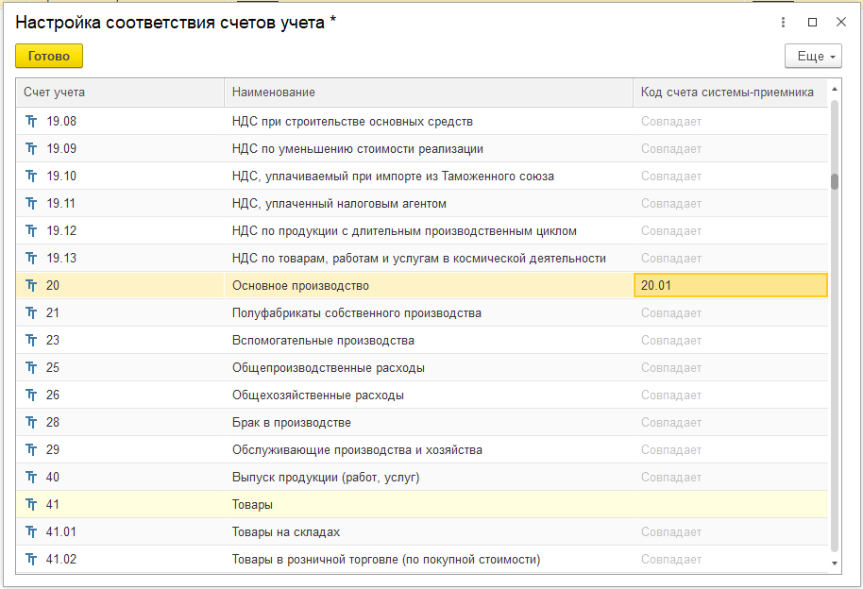Open the Еще dropdown menu

[813, 56]
